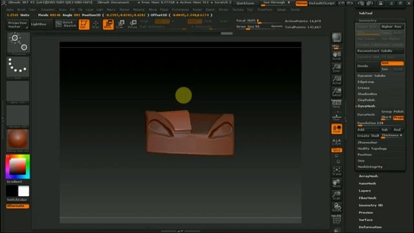Open Projection Master

point(17,25)
